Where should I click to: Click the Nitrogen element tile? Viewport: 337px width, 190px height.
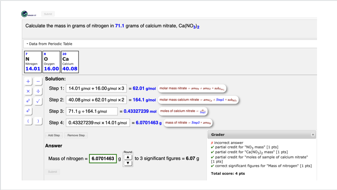33,62
